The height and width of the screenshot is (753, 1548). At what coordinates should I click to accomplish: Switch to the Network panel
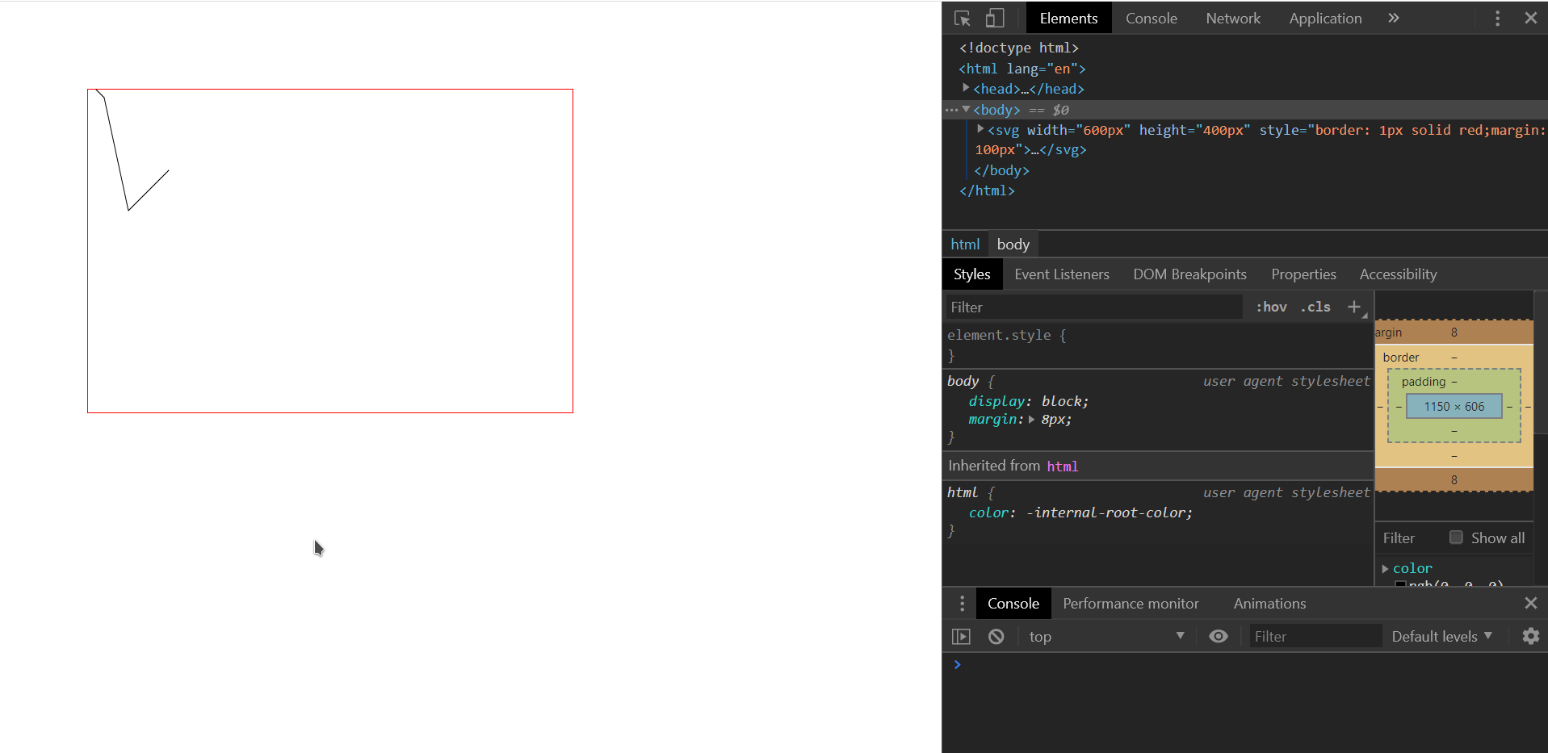click(x=1233, y=18)
